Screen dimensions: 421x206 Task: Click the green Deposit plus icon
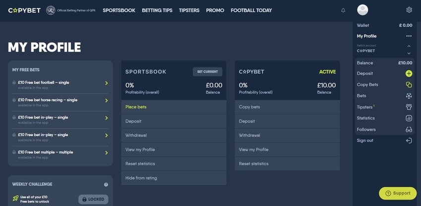[409, 74]
